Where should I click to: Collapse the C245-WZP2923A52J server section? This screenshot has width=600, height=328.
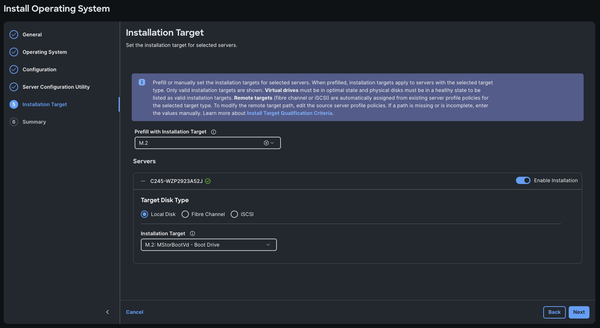coord(143,181)
